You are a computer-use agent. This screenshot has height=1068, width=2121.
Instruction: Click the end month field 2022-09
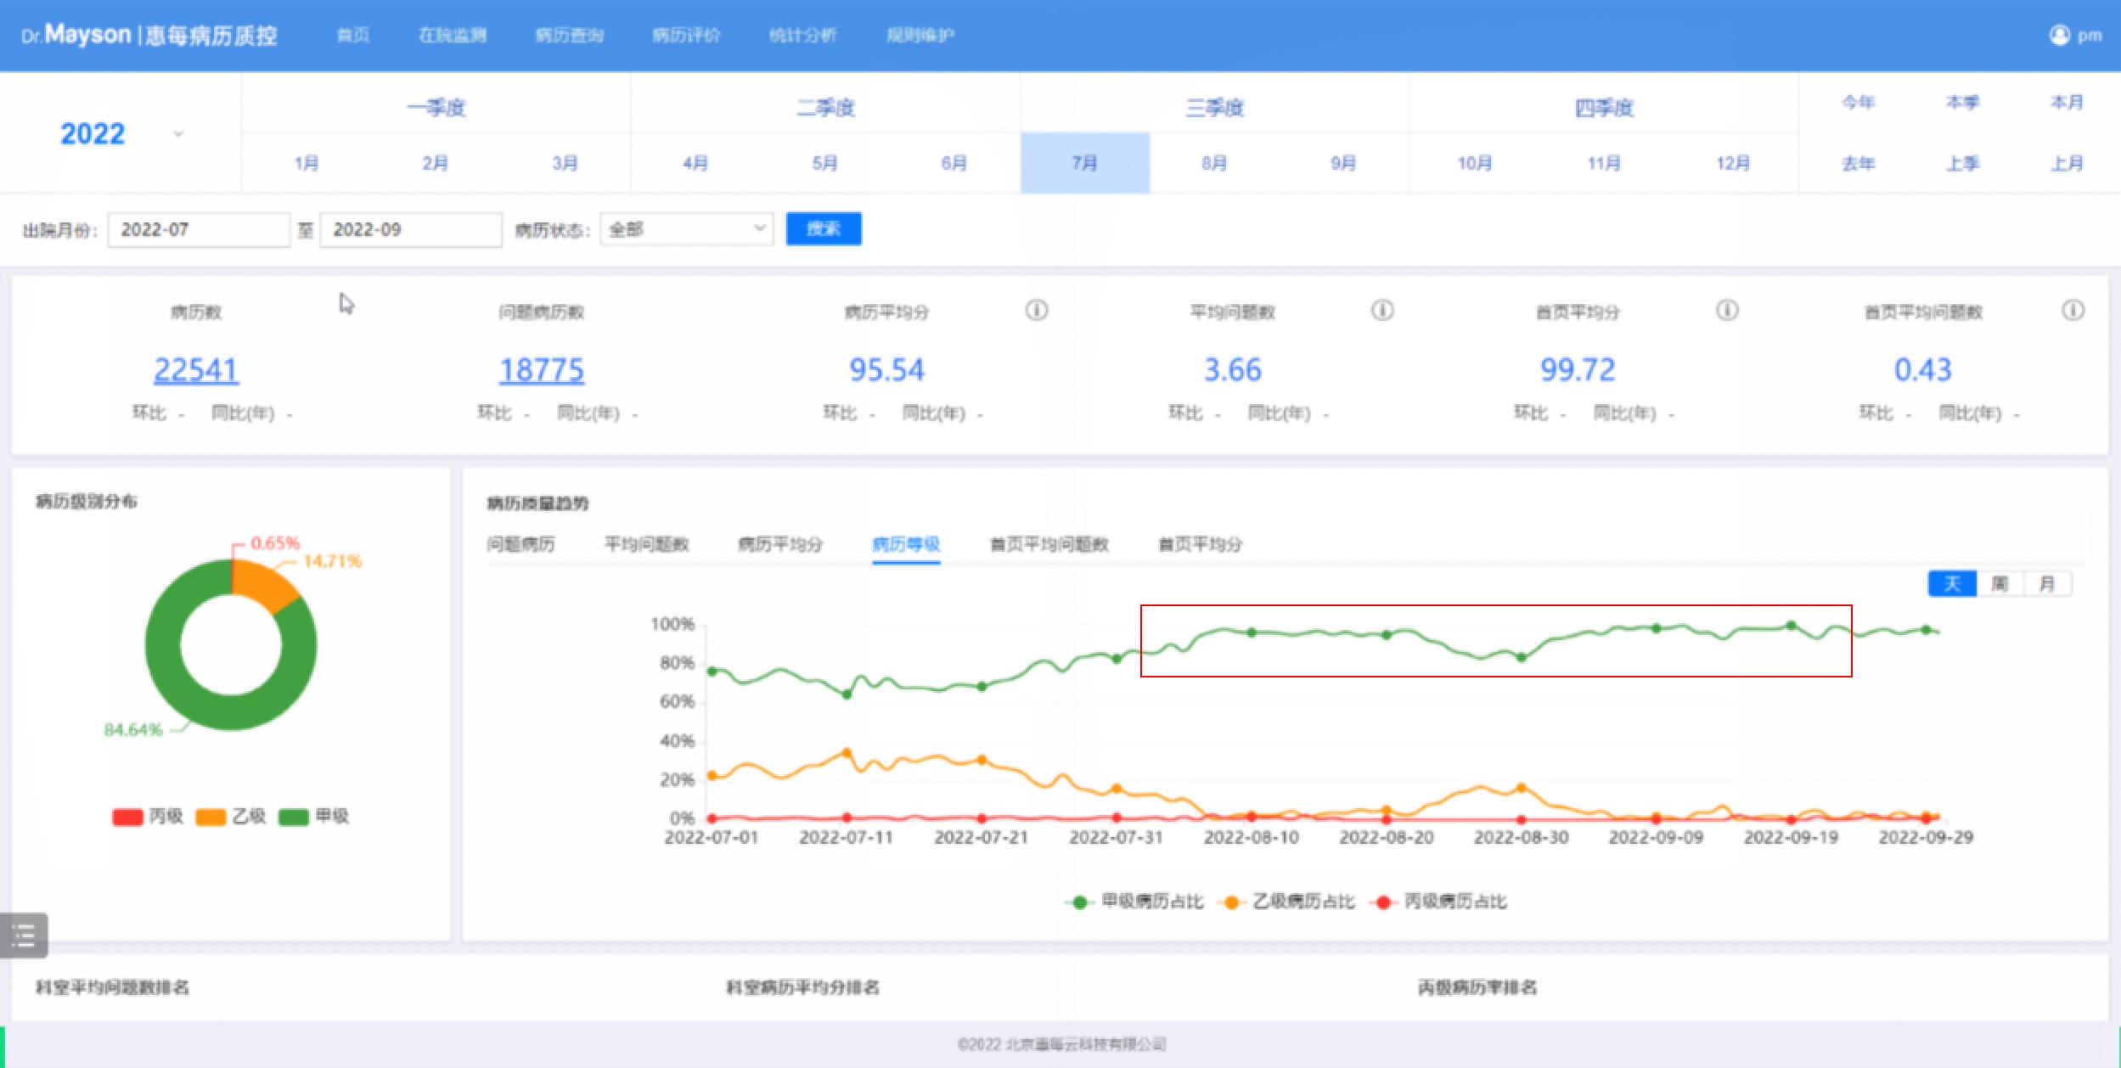tap(411, 229)
